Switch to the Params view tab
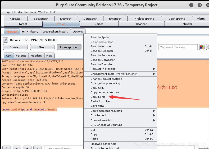Screen dimensions: 209x149 click(21, 56)
